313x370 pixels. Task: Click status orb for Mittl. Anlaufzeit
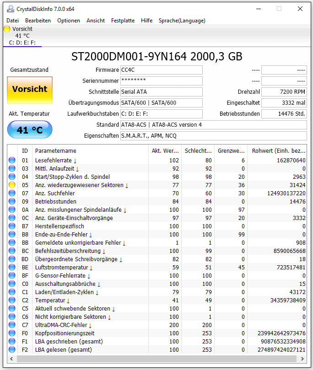12,168
